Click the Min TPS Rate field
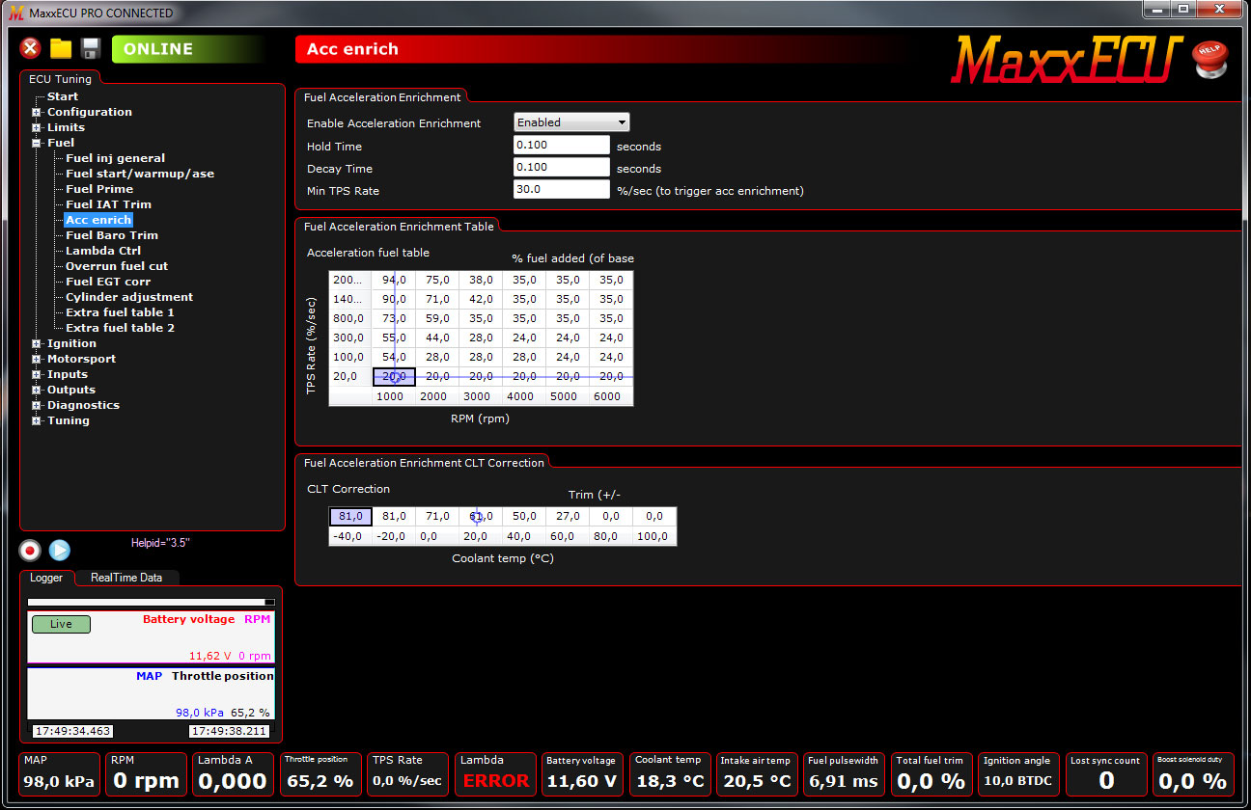The height and width of the screenshot is (810, 1251). [562, 189]
